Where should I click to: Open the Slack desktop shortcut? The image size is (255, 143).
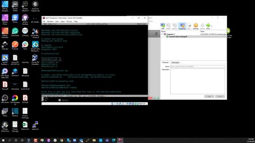click(x=25, y=45)
